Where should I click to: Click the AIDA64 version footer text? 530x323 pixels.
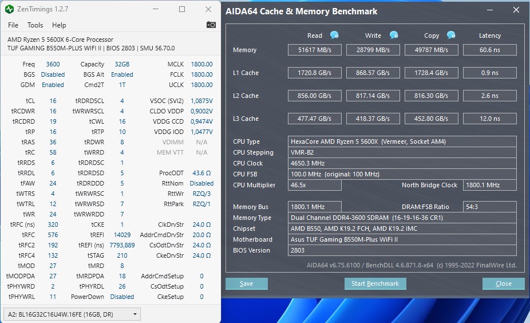pyautogui.click(x=412, y=265)
